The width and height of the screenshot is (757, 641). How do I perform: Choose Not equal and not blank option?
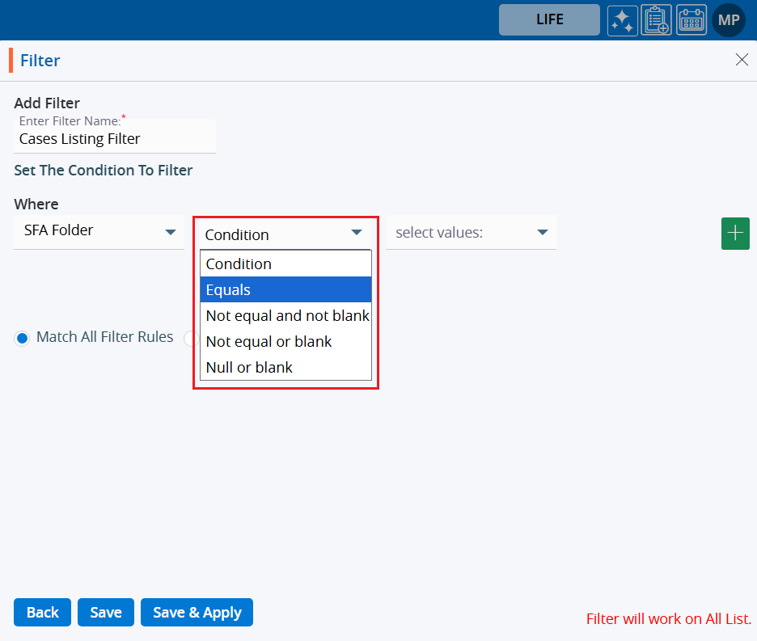click(x=285, y=315)
